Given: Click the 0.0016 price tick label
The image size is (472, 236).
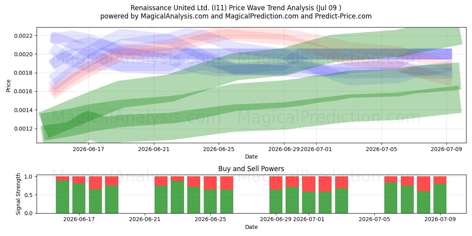Looking at the screenshot, I should pyautogui.click(x=24, y=92).
